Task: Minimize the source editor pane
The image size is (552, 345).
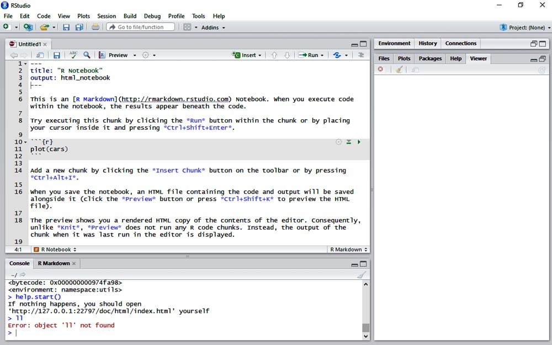Action: click(x=354, y=44)
